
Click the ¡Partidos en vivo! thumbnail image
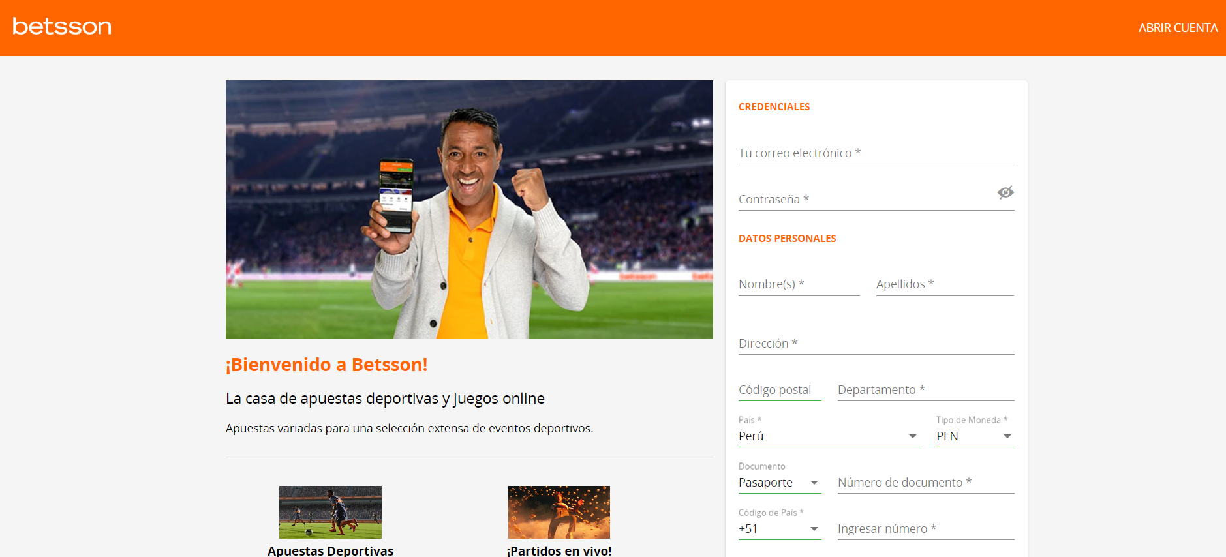click(x=559, y=512)
